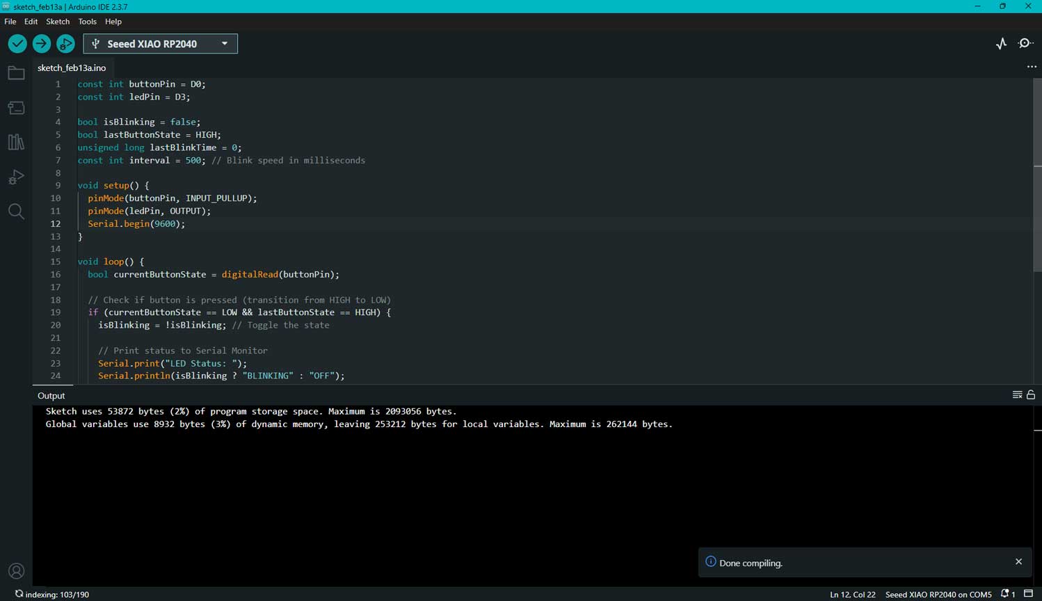Image resolution: width=1042 pixels, height=601 pixels.
Task: Open the Search sidebar panel
Action: pyautogui.click(x=16, y=211)
